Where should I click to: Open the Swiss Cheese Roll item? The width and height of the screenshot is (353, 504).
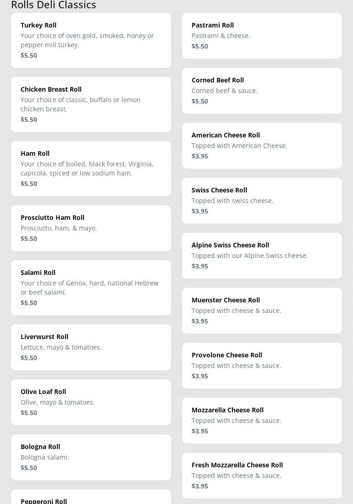coord(262,201)
